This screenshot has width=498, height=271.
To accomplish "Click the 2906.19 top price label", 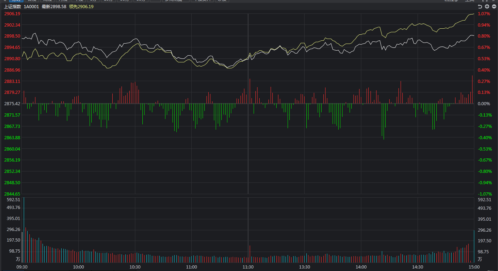I will [12, 13].
